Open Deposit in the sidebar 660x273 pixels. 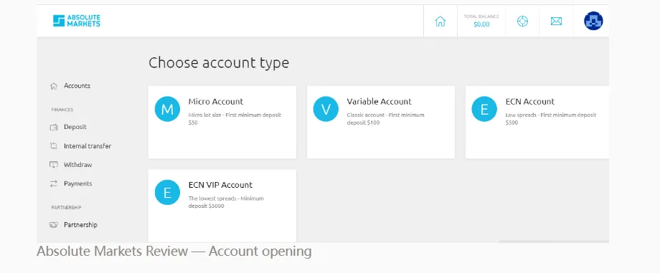coord(75,127)
